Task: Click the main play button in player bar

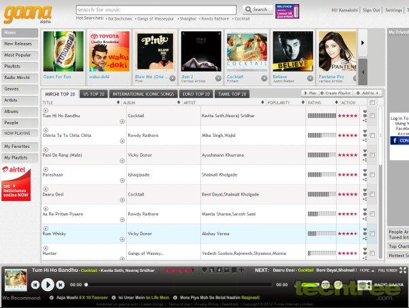Action: click(x=48, y=285)
